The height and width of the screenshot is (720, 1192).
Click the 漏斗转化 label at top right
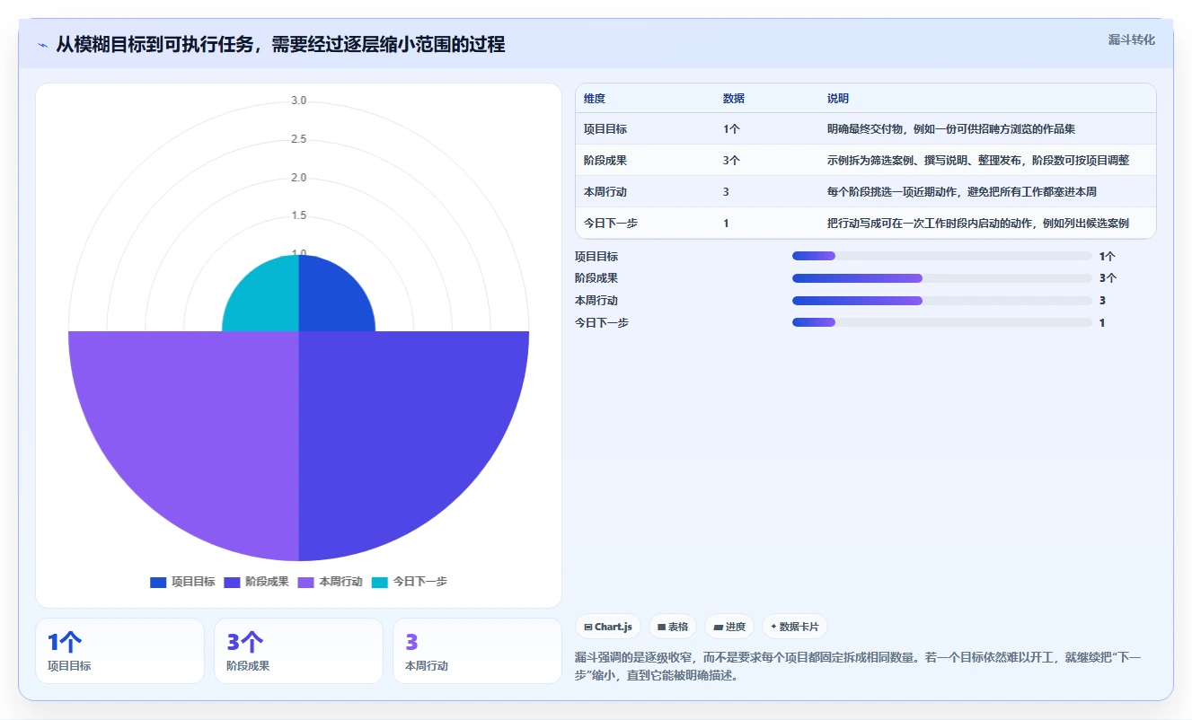1131,40
